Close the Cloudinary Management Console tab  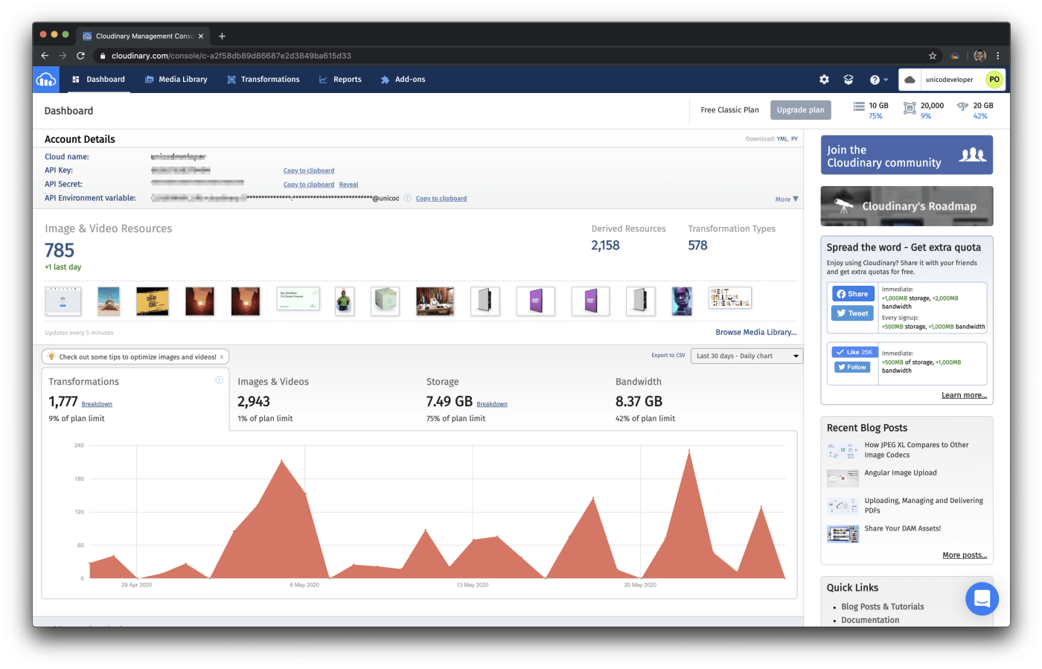tap(201, 36)
